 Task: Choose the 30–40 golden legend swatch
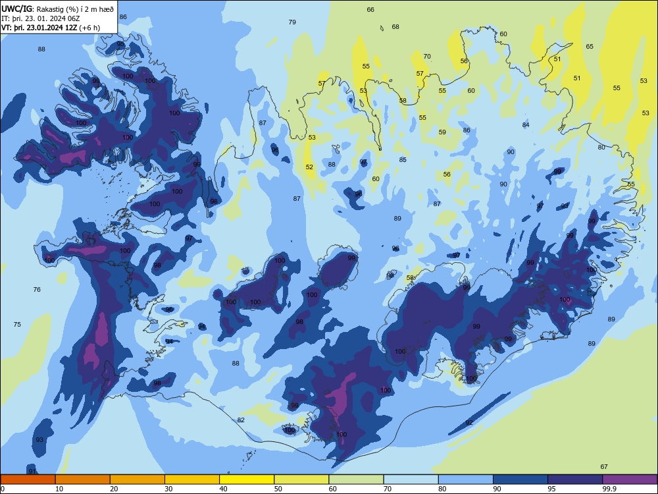192,480
